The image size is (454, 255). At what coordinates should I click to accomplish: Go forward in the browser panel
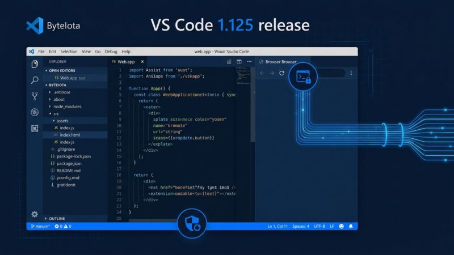[272, 73]
